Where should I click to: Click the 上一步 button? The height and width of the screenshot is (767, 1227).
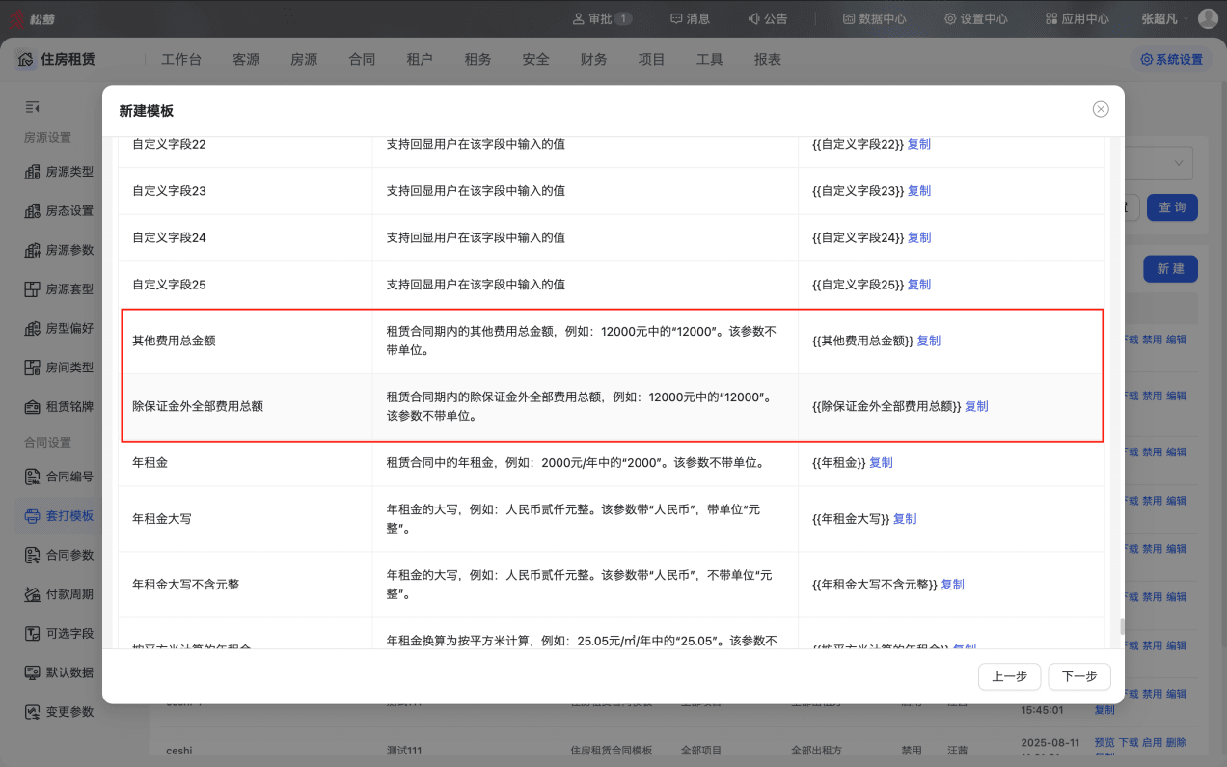1009,676
